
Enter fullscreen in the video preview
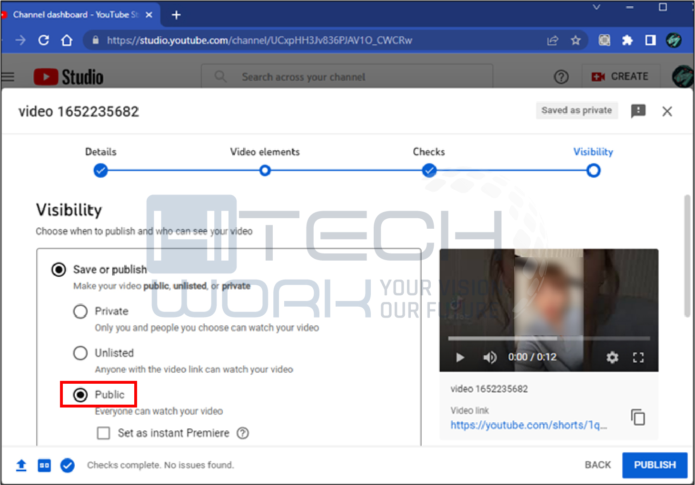click(638, 357)
